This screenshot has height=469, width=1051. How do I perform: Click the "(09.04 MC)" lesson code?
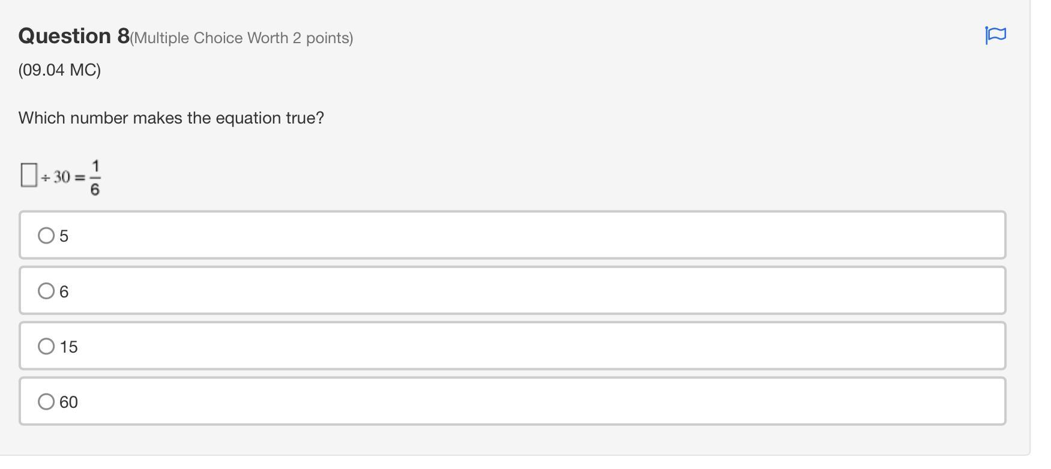pyautogui.click(x=59, y=70)
